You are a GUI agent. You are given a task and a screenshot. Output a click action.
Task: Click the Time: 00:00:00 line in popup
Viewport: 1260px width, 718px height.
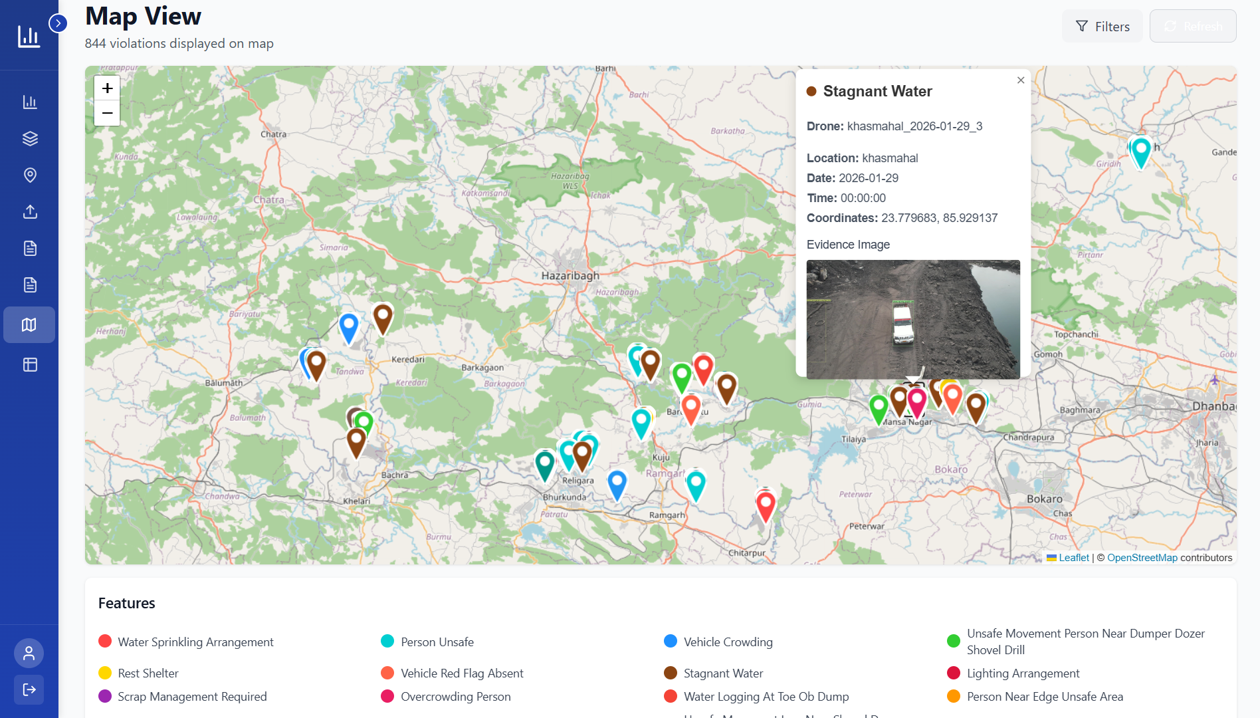point(846,198)
